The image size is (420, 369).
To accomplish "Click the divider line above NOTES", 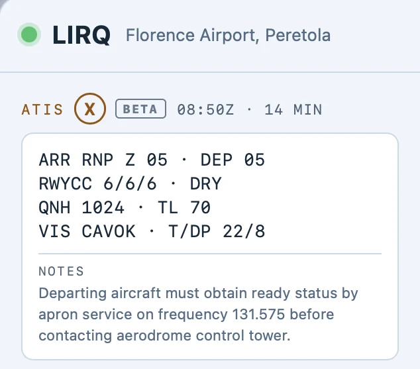I will 210,253.
